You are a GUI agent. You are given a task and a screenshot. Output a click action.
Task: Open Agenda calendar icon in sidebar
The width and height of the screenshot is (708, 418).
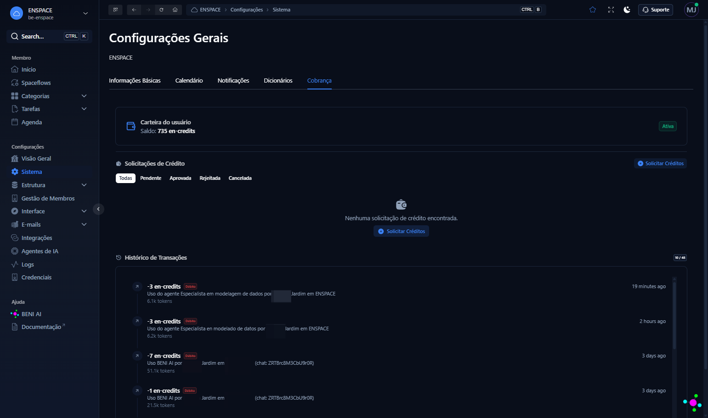(15, 122)
